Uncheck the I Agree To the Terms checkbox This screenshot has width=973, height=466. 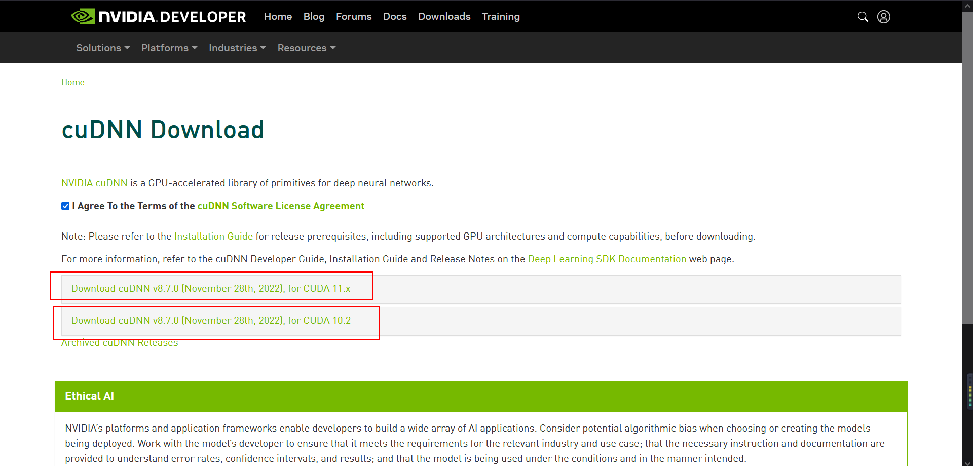coord(65,206)
